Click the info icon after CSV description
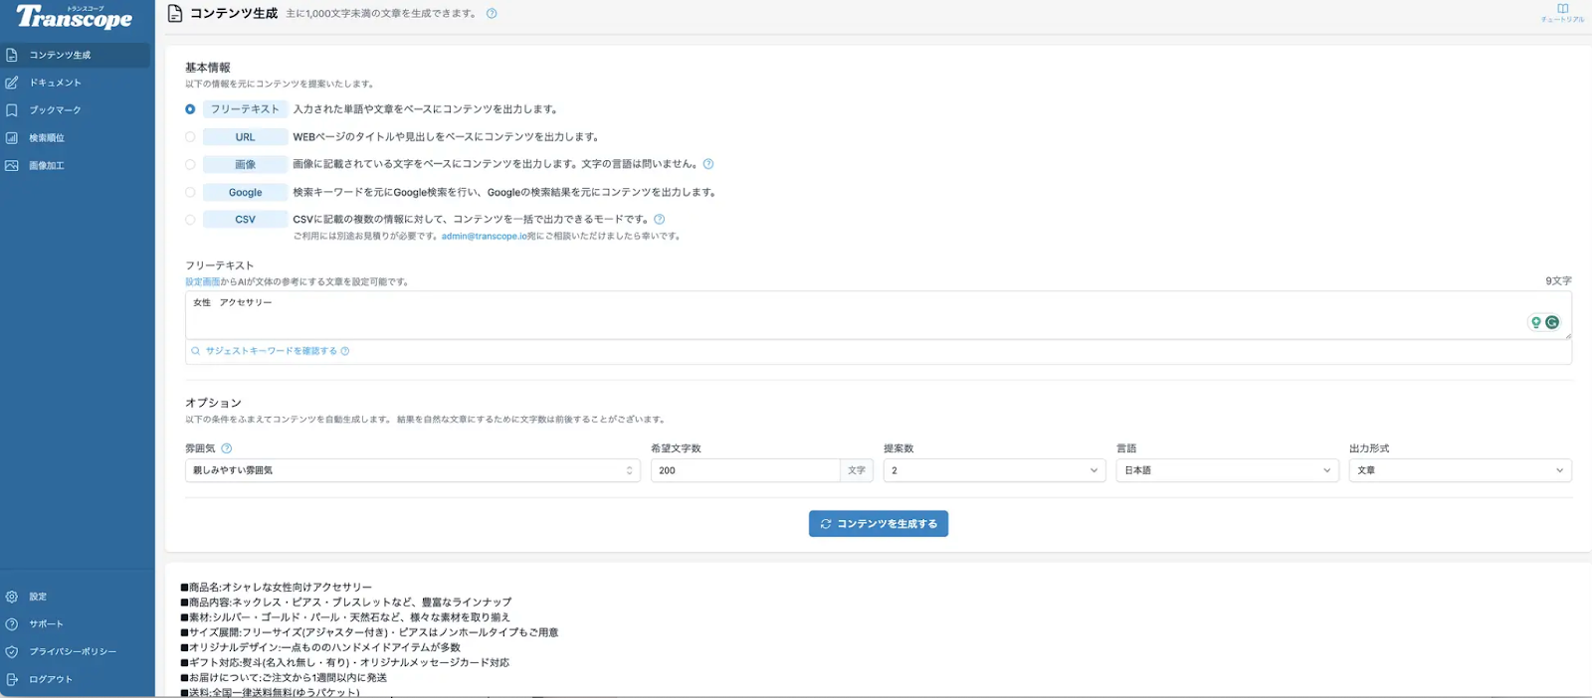 [659, 220]
